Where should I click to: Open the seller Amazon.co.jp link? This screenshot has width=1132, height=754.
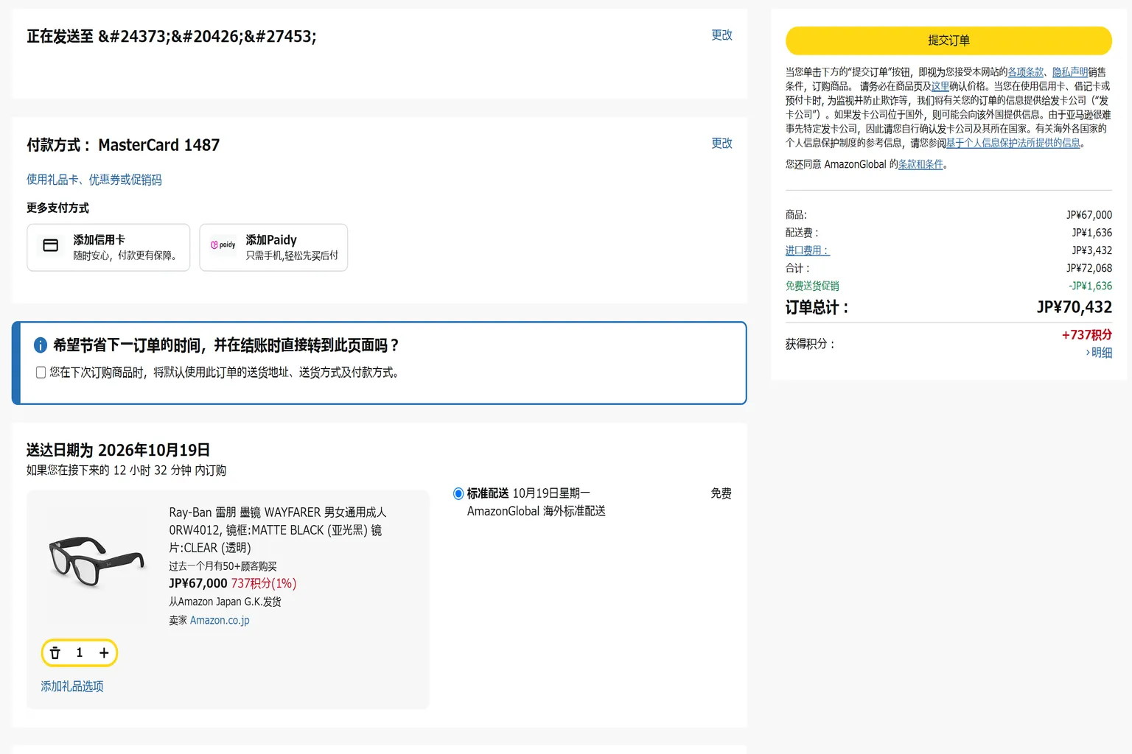[220, 620]
